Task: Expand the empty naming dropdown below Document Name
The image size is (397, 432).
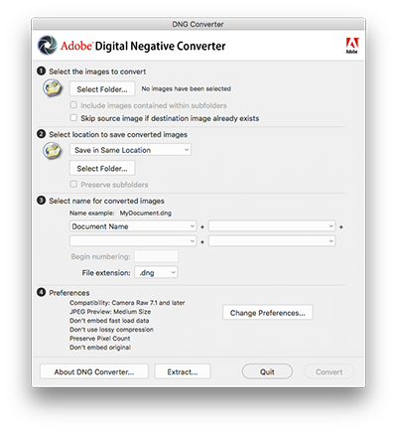Action: click(133, 241)
